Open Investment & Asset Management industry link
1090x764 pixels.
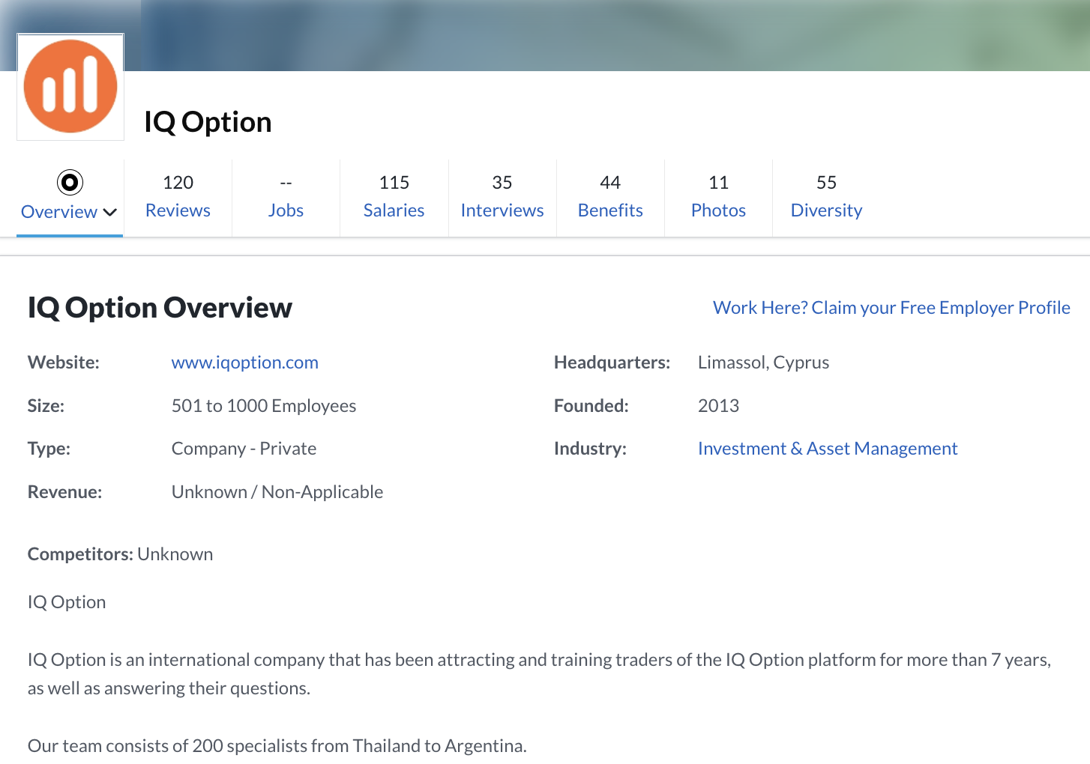coord(828,449)
